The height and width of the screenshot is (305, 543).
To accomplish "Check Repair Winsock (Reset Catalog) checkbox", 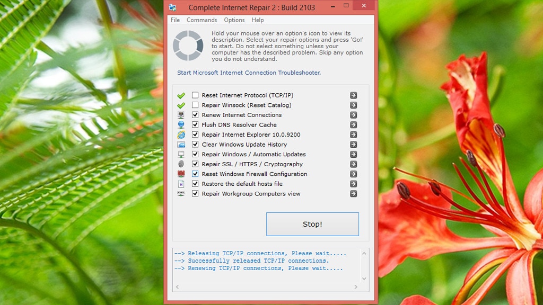I will 195,105.
